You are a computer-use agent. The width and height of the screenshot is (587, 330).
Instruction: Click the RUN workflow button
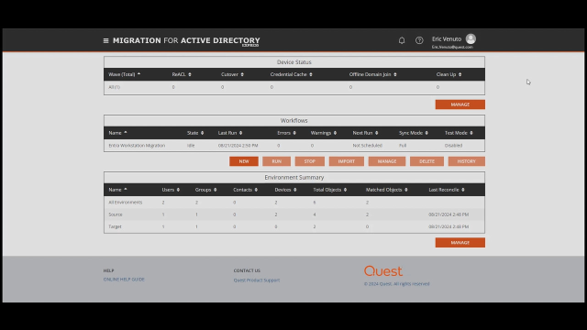[x=277, y=161]
